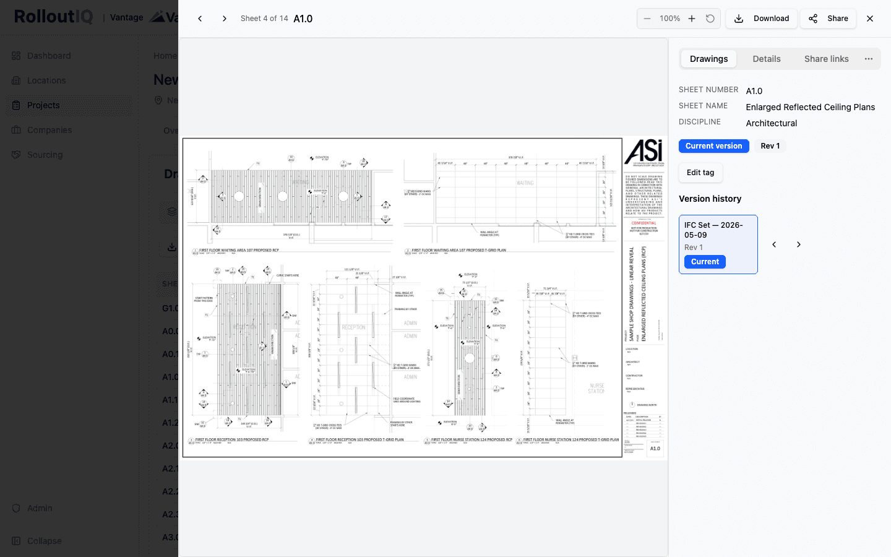Click the Enlarged Reflected Ceiling Plans sheet name
The image size is (891, 557).
(811, 107)
